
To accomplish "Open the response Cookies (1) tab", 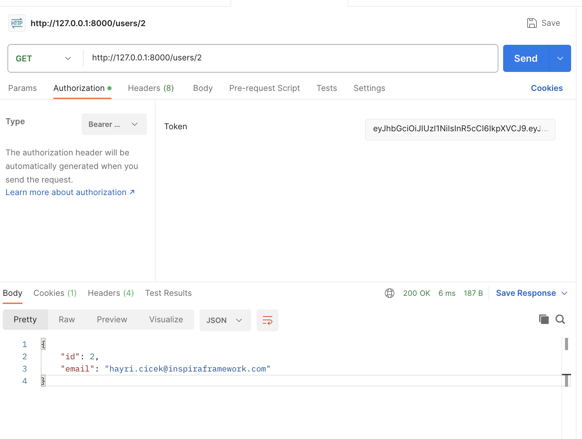I will point(55,293).
